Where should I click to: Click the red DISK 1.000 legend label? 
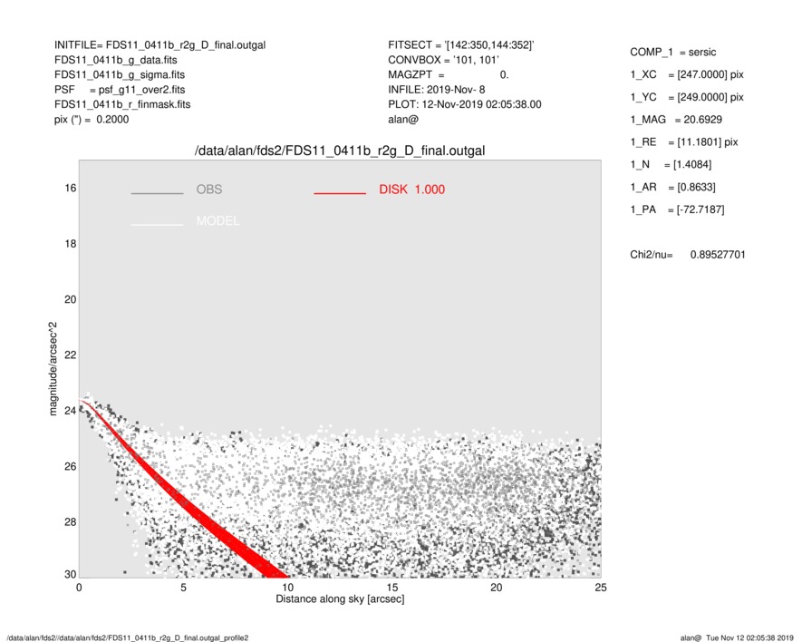click(411, 190)
